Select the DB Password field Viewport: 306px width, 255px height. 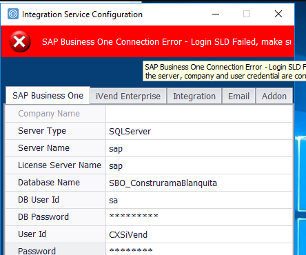[199, 217]
